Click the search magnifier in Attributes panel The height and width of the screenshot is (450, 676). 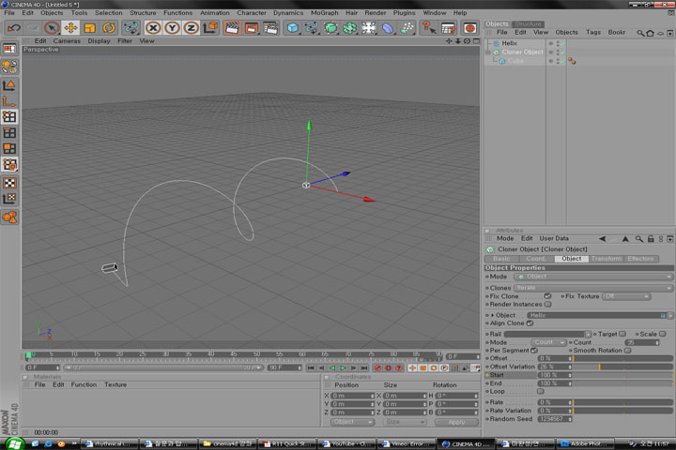tap(638, 239)
